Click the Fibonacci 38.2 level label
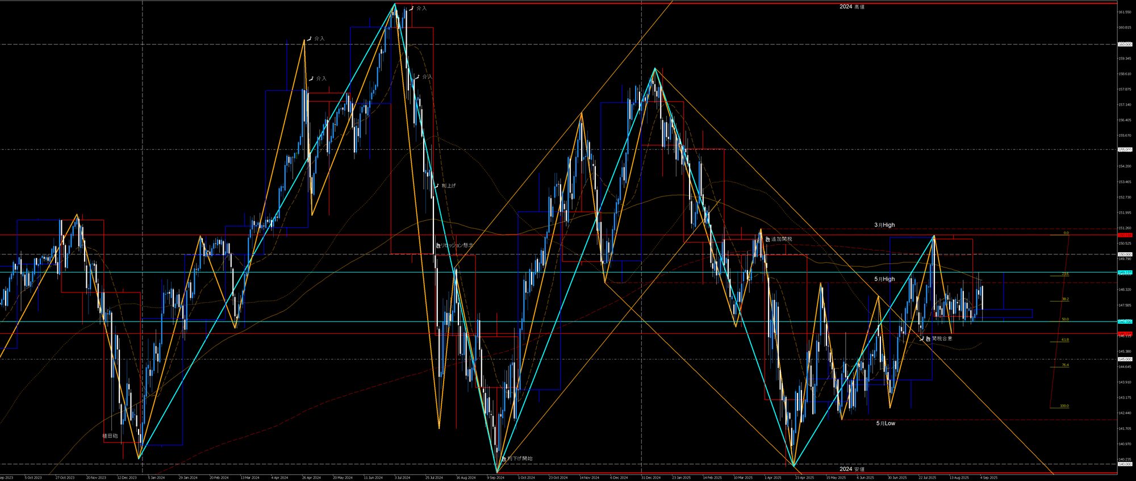Image resolution: width=1136 pixels, height=481 pixels. click(1065, 299)
